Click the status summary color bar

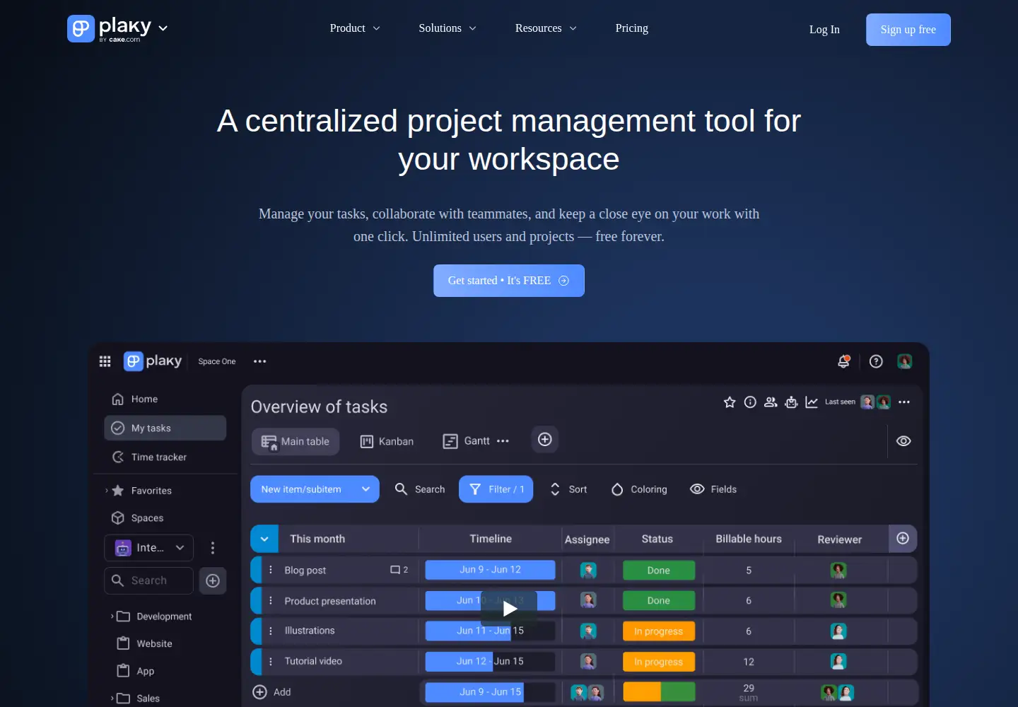pyautogui.click(x=659, y=691)
